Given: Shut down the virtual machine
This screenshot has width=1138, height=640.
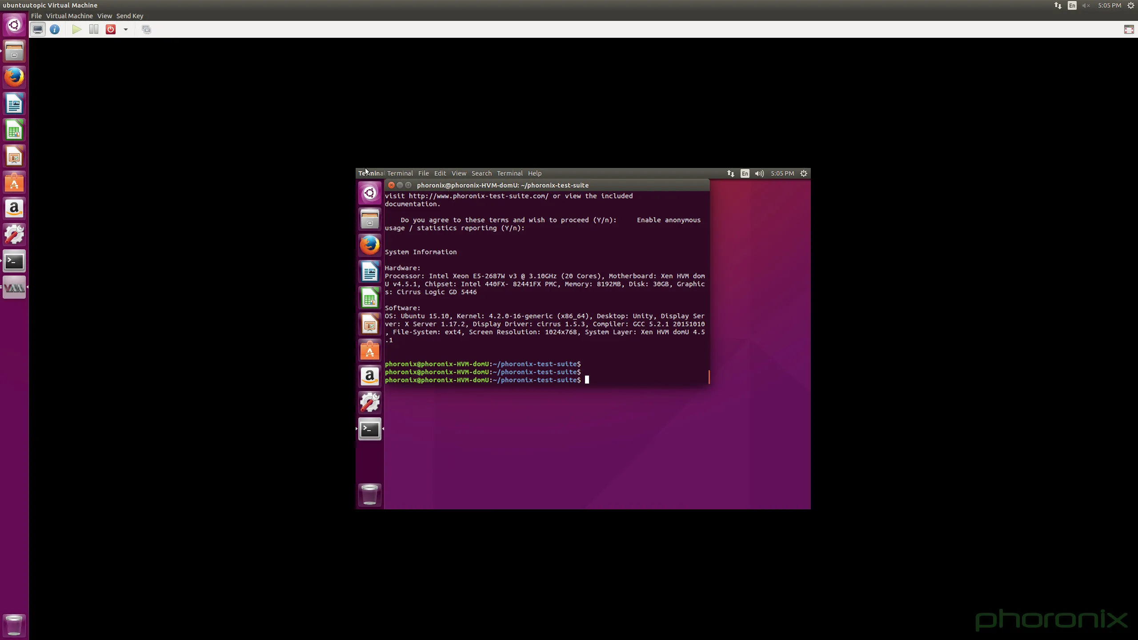Looking at the screenshot, I should coord(110,29).
